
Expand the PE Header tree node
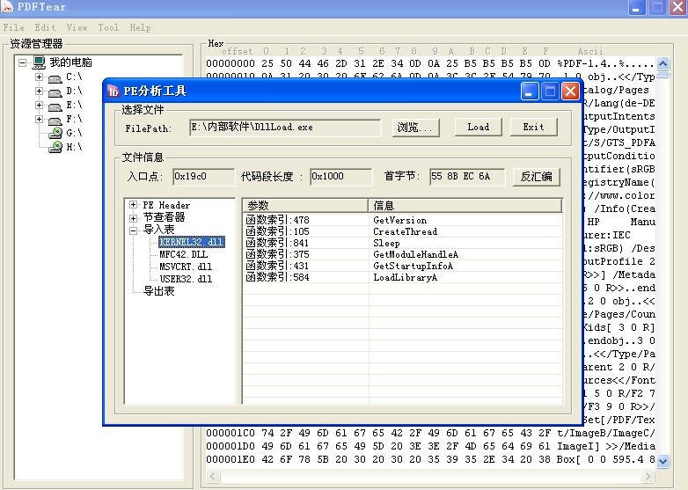133,205
